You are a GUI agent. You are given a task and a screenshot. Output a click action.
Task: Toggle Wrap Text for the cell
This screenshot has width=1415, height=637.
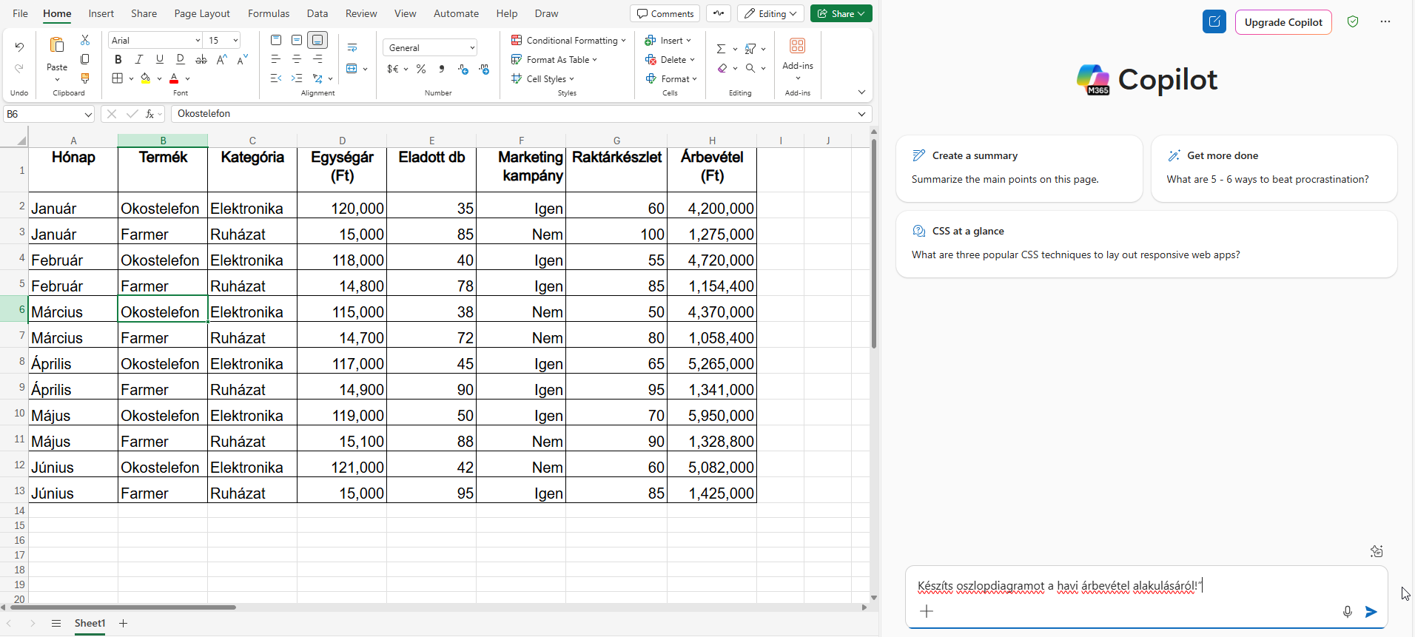[352, 48]
